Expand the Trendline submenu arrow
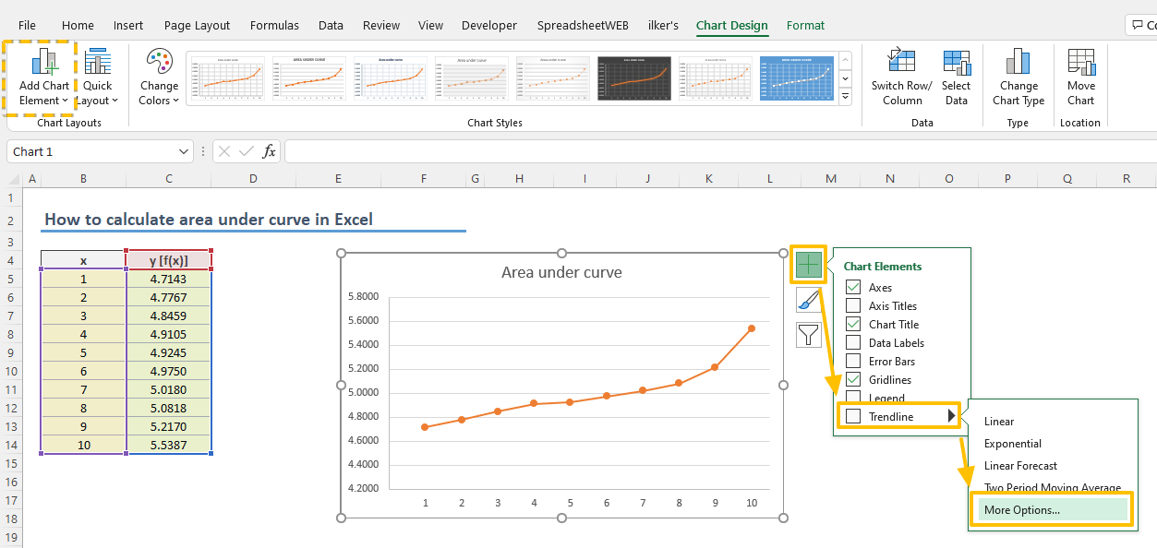The height and width of the screenshot is (548, 1157). (x=952, y=415)
